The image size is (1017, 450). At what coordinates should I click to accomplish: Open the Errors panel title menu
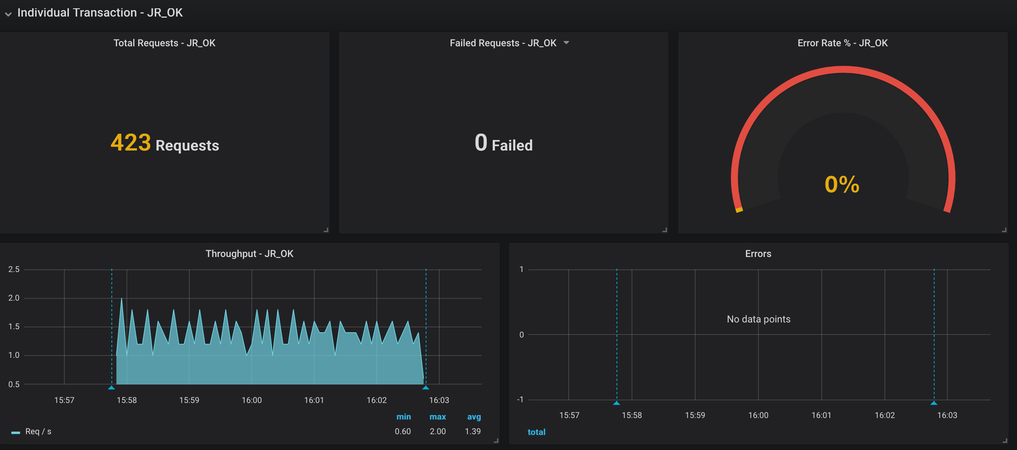tap(758, 254)
